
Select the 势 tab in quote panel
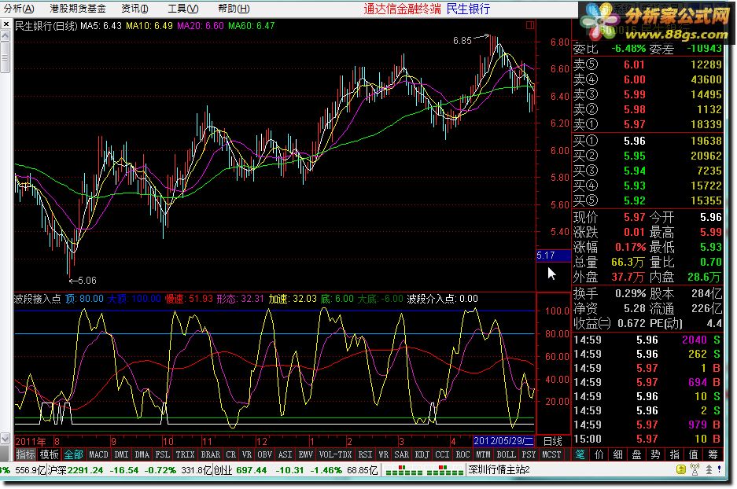[x=655, y=454]
